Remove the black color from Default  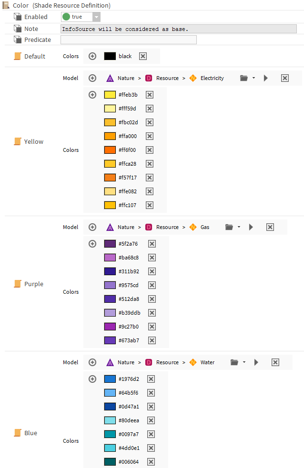click(143, 56)
